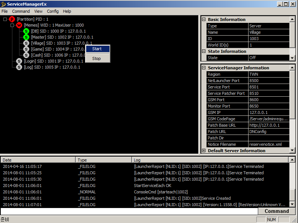Click the gray Village server status icon
The height and width of the screenshot is (223, 298).
click(x=26, y=43)
